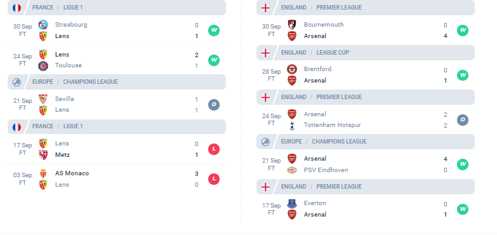
Task: Open the Tottenham Hotspur team name link
Action: click(332, 125)
